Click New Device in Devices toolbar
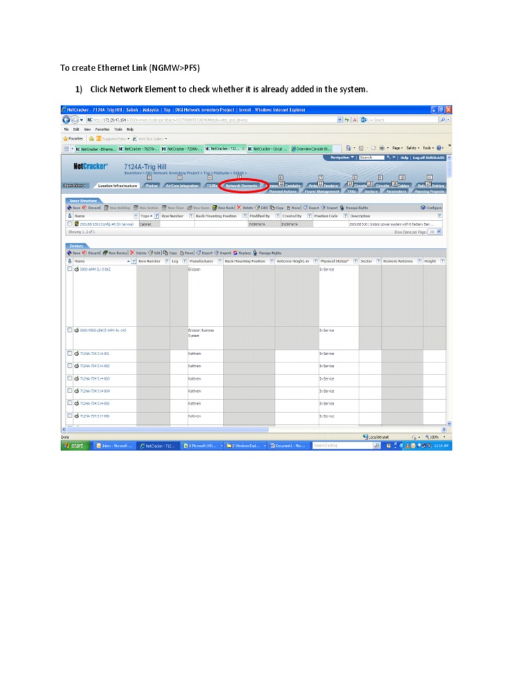 116,253
